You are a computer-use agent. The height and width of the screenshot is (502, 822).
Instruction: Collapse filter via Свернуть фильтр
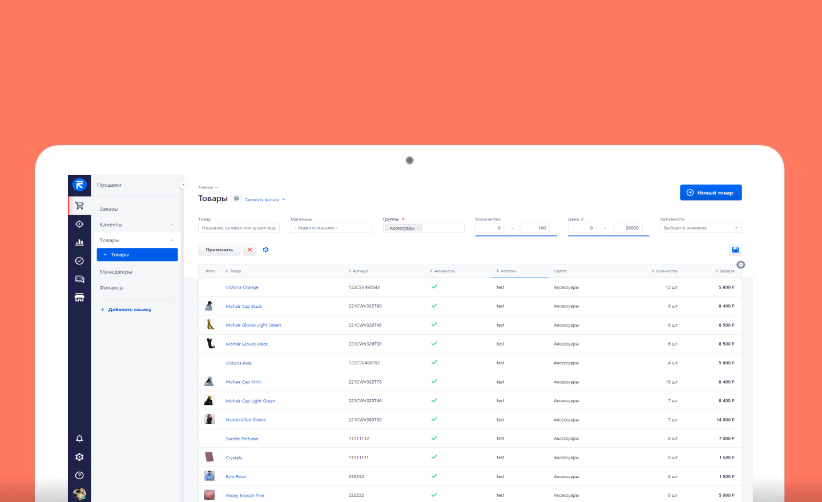pyautogui.click(x=265, y=200)
